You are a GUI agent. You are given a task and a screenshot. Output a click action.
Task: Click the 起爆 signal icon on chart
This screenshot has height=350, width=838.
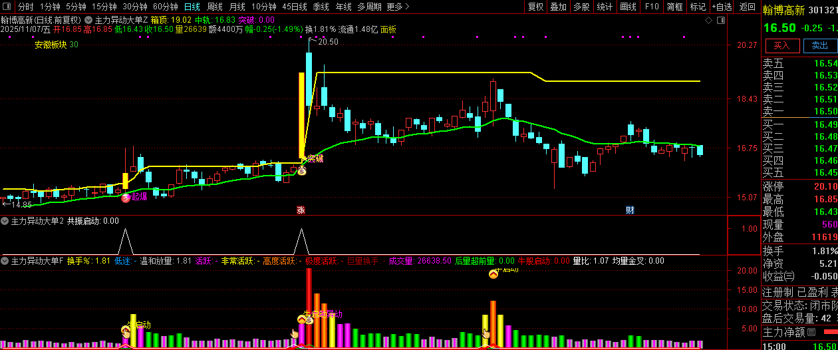tap(126, 197)
